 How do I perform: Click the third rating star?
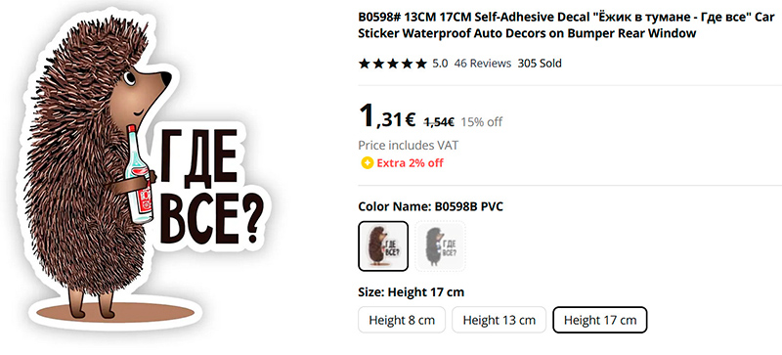click(393, 64)
